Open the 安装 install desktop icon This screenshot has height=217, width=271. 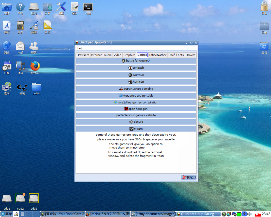coord(48,7)
